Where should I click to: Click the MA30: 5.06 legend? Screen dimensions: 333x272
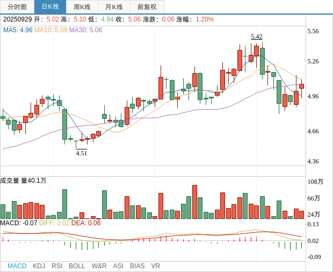click(x=86, y=30)
